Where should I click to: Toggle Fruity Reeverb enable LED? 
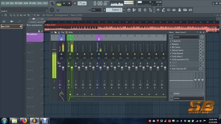pyautogui.click(x=203, y=53)
